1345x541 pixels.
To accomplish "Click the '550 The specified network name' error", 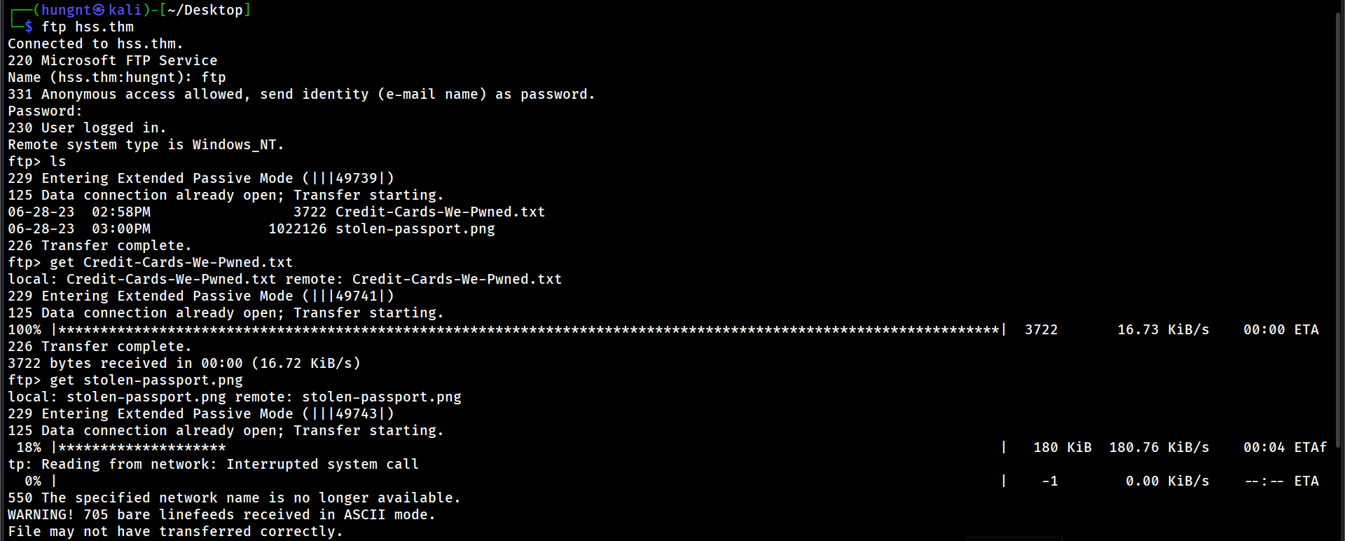I will [x=234, y=498].
